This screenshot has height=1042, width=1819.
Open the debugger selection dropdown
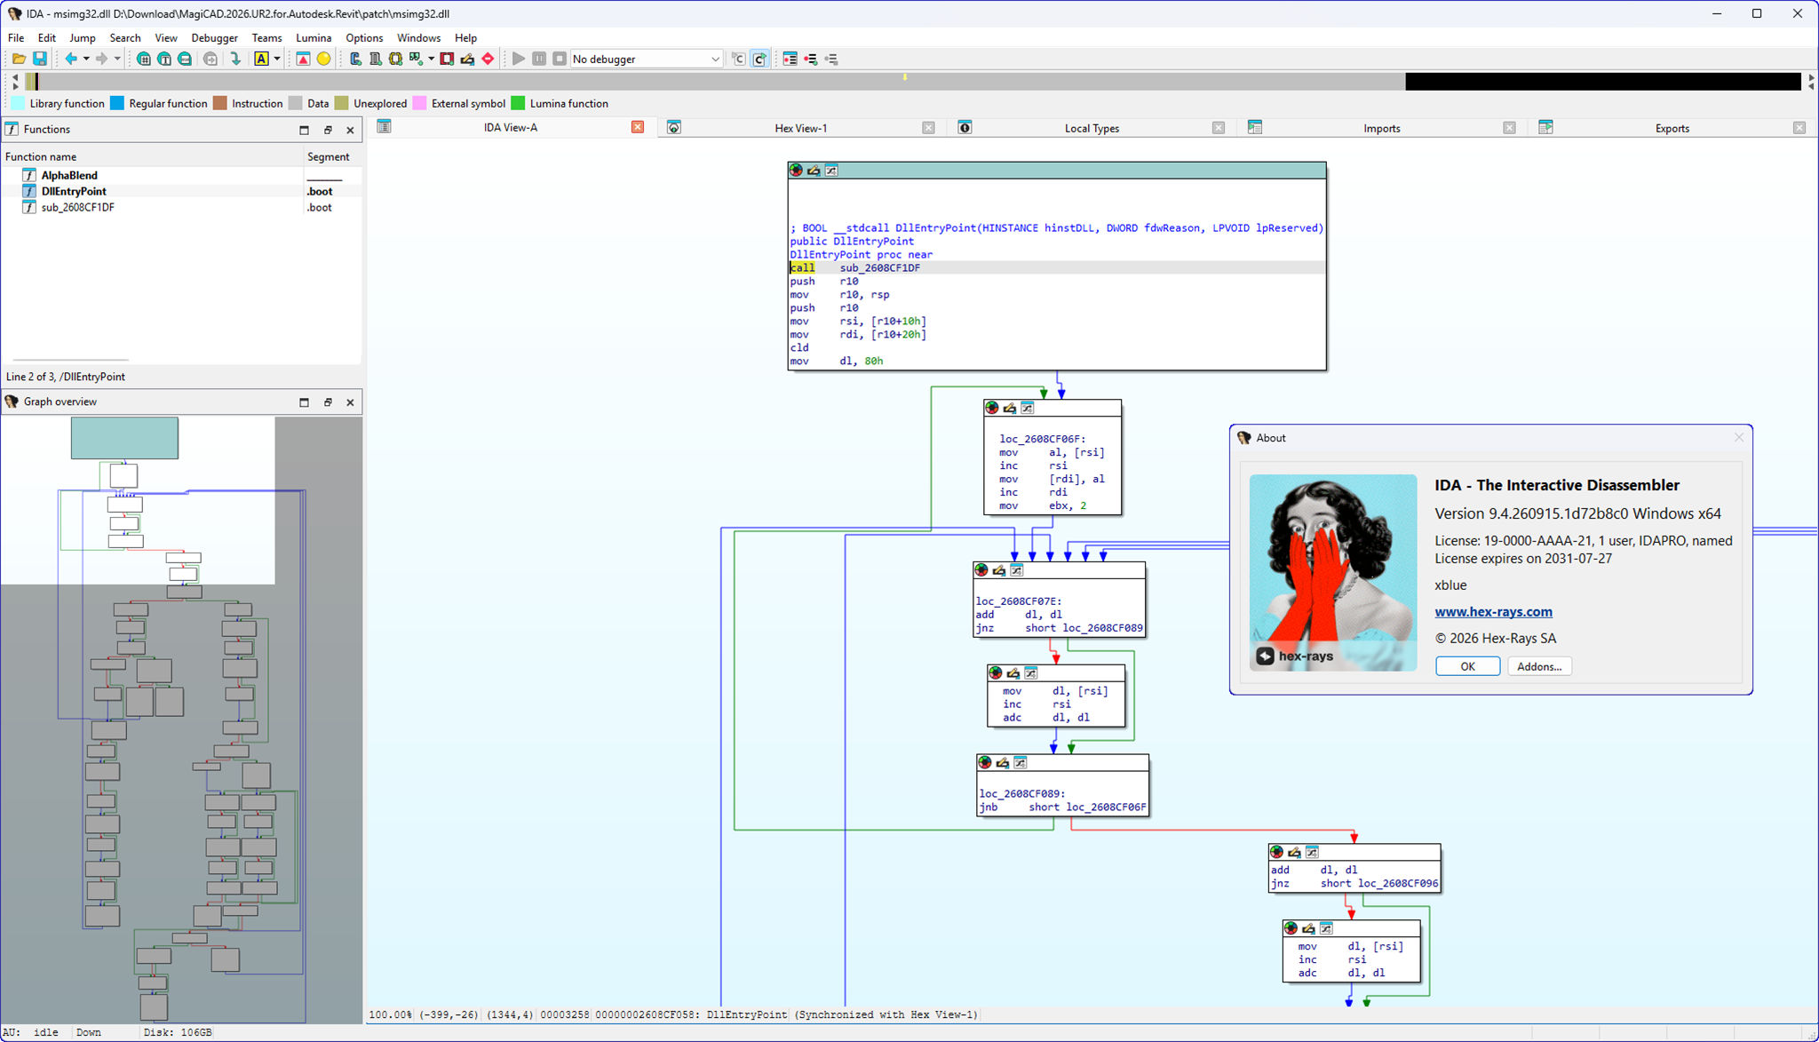[x=646, y=59]
